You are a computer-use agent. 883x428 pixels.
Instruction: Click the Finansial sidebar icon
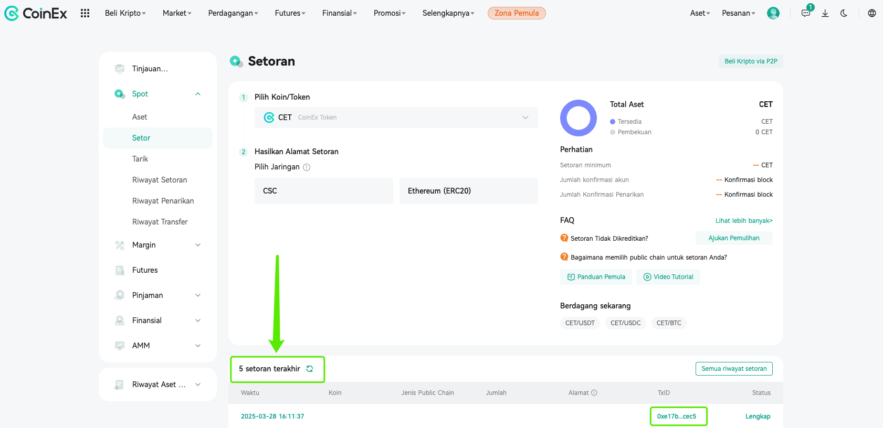coord(120,320)
